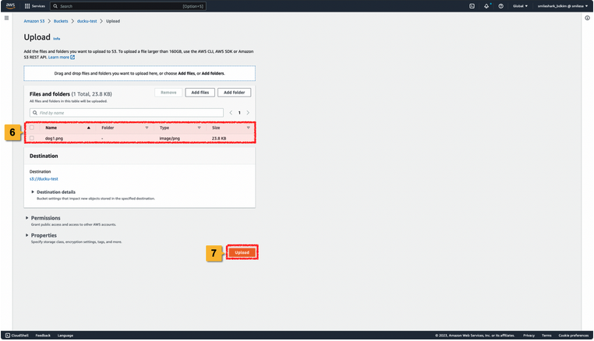594x341 pixels.
Task: Expand the Properties section
Action: (27, 235)
